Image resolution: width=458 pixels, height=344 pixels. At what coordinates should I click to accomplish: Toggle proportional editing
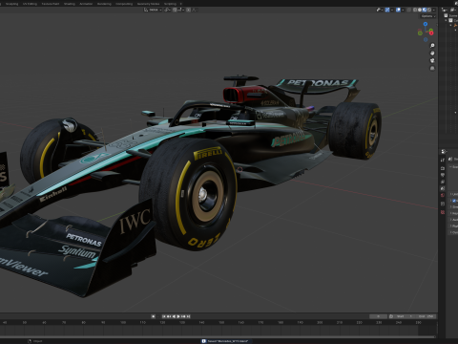coord(189,10)
